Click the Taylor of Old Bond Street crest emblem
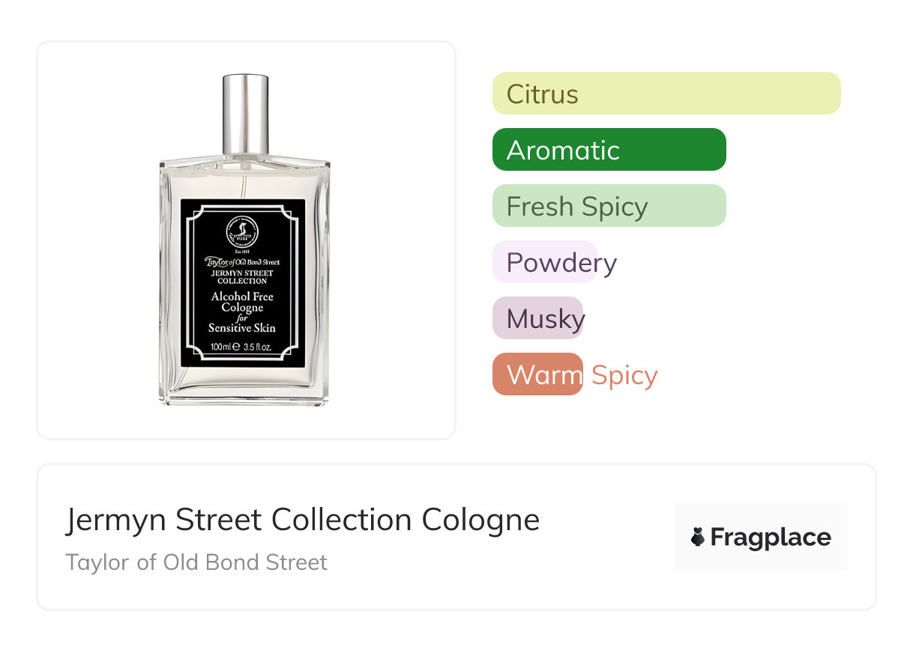The height and width of the screenshot is (647, 913). tap(242, 228)
